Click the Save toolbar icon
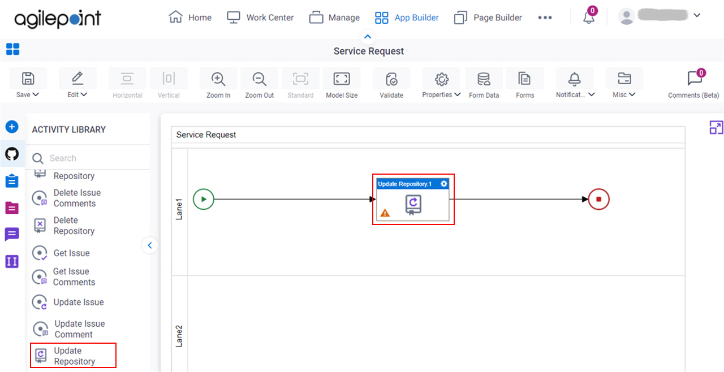 (27, 79)
